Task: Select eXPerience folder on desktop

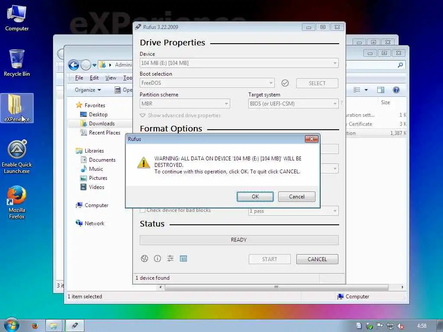Action: pyautogui.click(x=17, y=108)
